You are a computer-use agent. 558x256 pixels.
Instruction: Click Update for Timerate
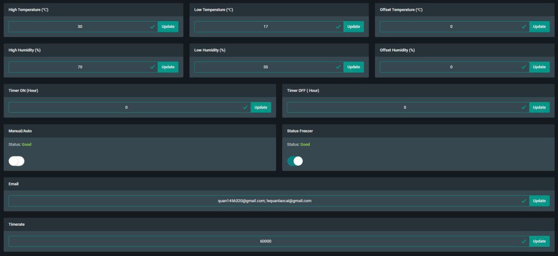[x=539, y=241]
